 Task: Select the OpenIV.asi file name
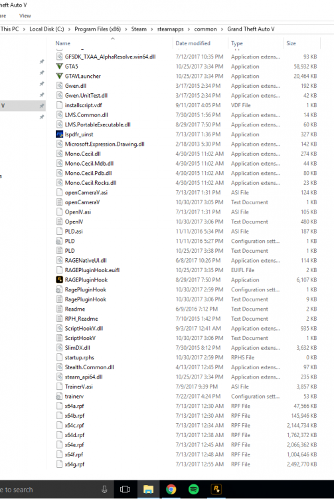pyautogui.click(x=78, y=212)
